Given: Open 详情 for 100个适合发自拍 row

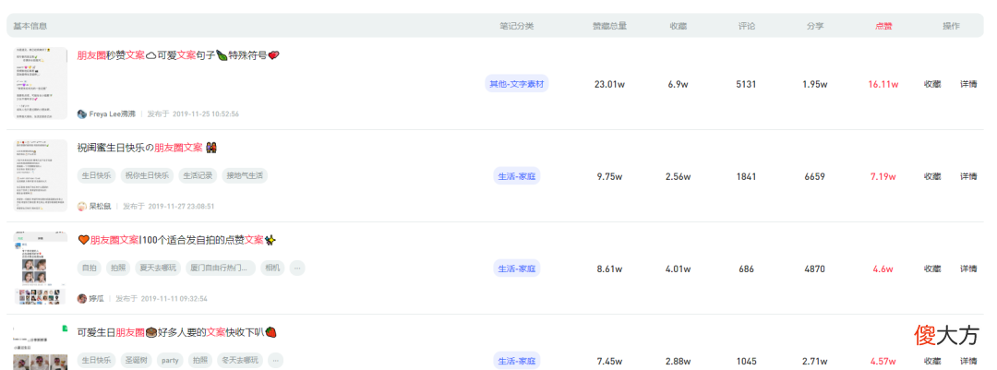Looking at the screenshot, I should (x=968, y=269).
